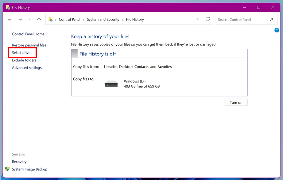The height and width of the screenshot is (180, 283).
Task: Maximize the File History window
Action: click(258, 7)
